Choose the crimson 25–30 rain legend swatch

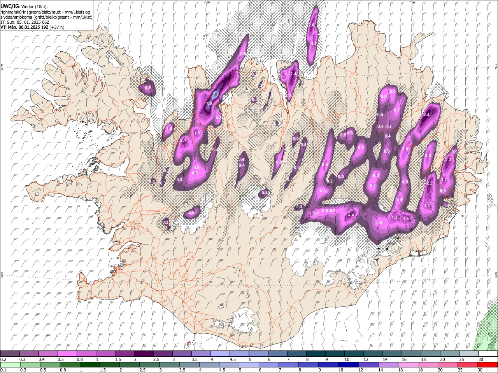click(x=467, y=364)
